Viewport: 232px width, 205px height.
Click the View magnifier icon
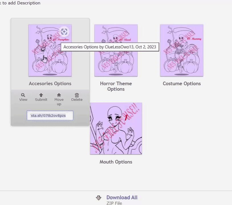(x=23, y=95)
